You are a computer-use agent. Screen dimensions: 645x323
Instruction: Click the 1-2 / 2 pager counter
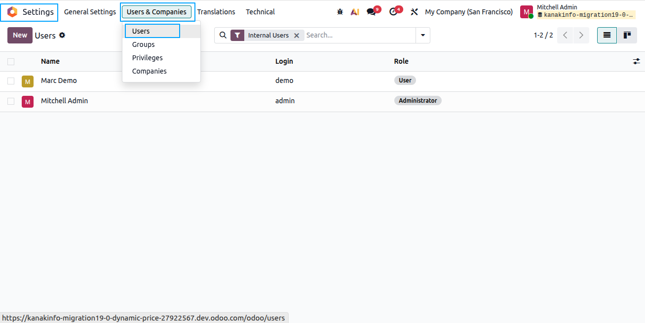(543, 35)
